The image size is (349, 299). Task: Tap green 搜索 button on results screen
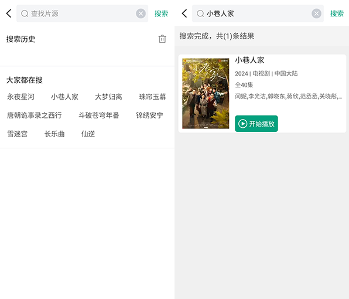click(x=337, y=13)
